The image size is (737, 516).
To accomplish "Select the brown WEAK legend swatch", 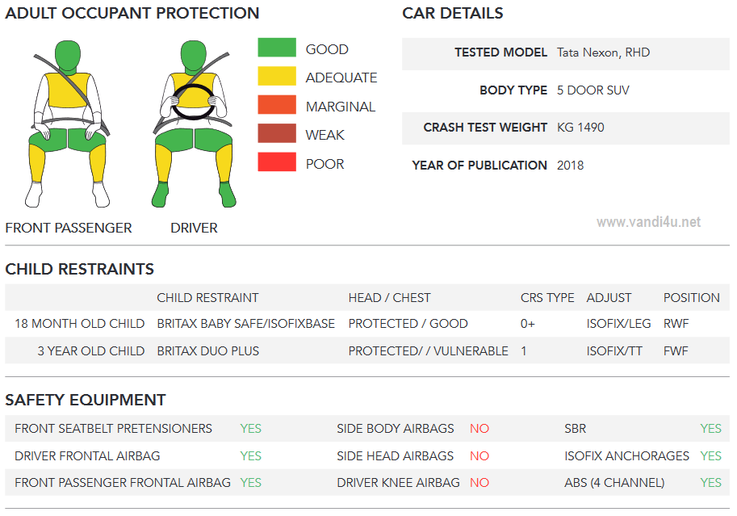I will point(277,133).
